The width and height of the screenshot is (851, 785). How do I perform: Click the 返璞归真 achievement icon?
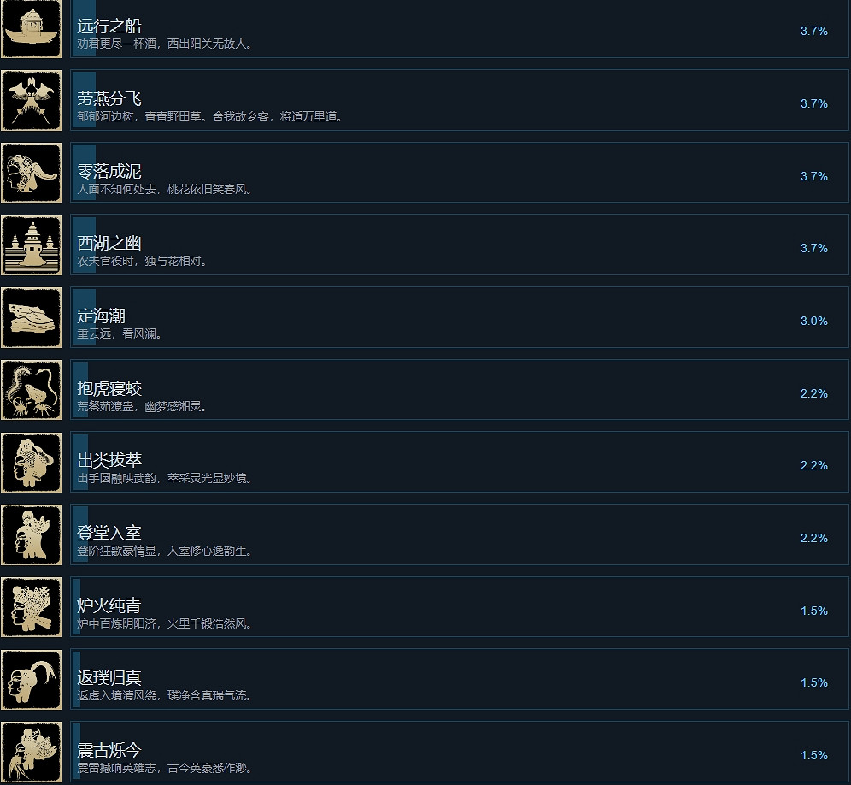31,680
